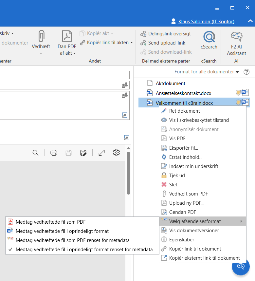The image size is (255, 281).
Task: Open the floating AI brain chat button
Action: pos(241,266)
